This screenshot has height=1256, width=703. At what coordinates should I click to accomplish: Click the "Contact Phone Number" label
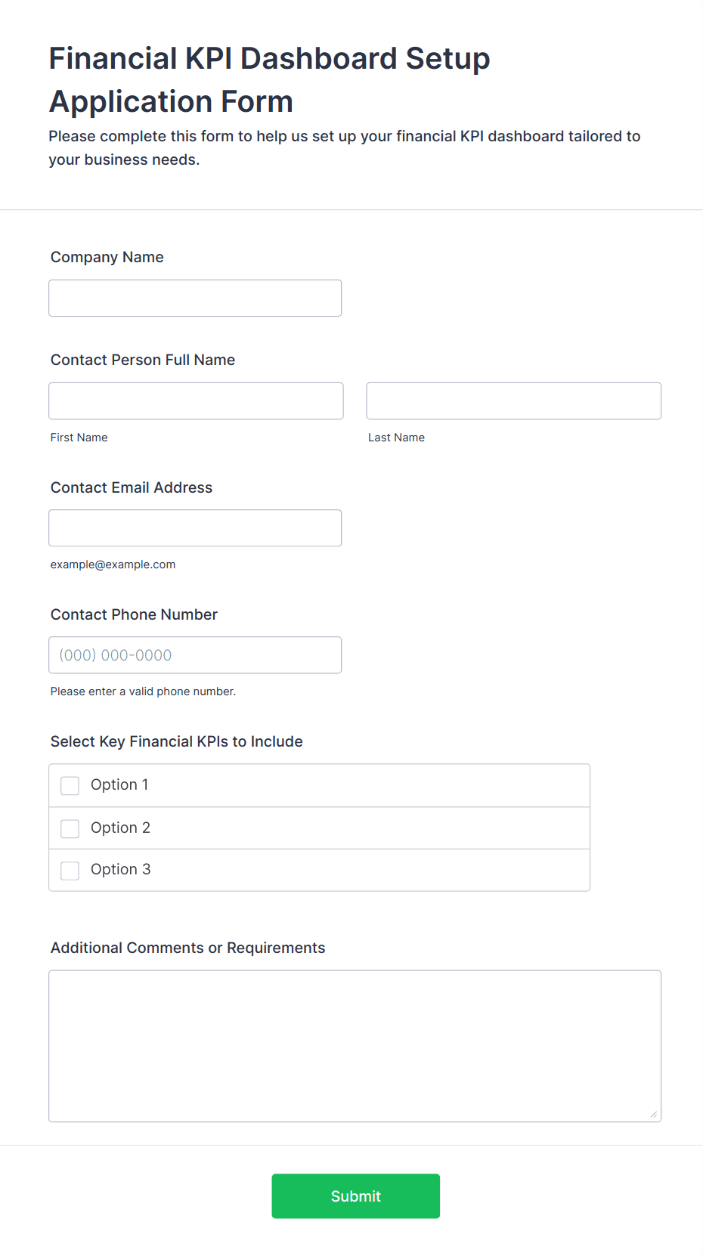(x=134, y=615)
